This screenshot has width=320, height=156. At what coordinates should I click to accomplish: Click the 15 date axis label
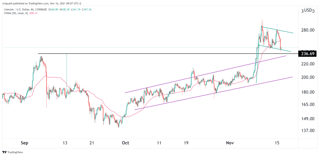pyautogui.click(x=277, y=143)
